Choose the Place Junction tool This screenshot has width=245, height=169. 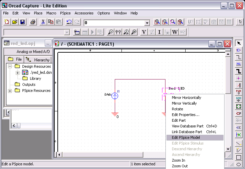click(x=239, y=78)
